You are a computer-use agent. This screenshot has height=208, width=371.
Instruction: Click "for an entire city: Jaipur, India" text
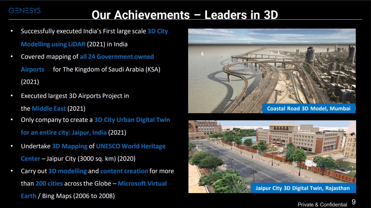[64, 132]
